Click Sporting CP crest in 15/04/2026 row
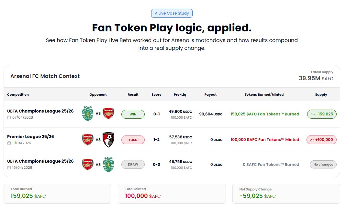 click(x=108, y=164)
